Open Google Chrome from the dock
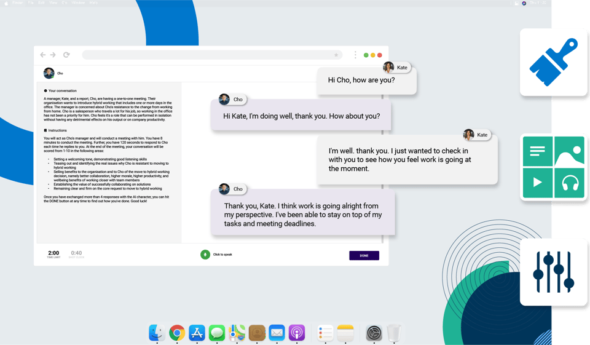Image resolution: width=590 pixels, height=345 pixels. coord(177,333)
